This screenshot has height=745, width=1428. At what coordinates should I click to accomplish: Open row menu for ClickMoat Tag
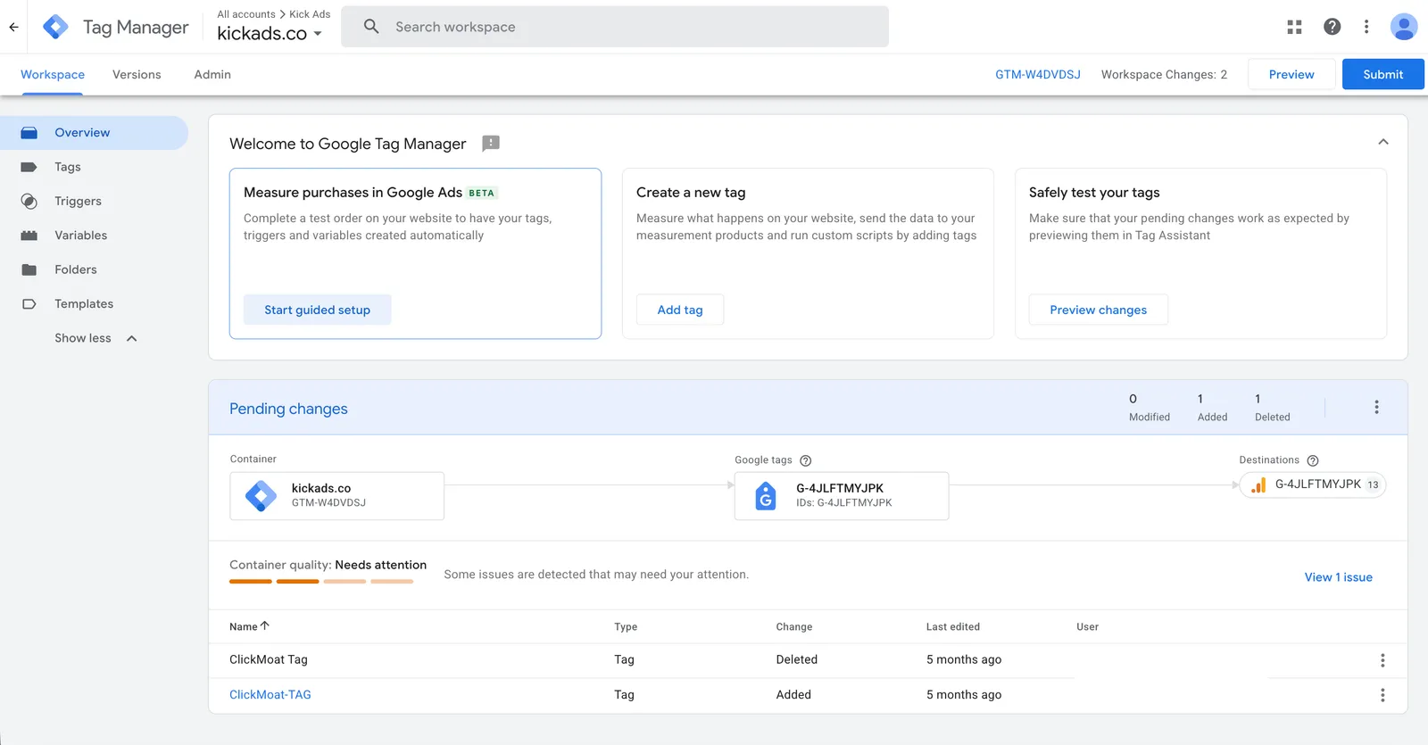[1382, 660]
